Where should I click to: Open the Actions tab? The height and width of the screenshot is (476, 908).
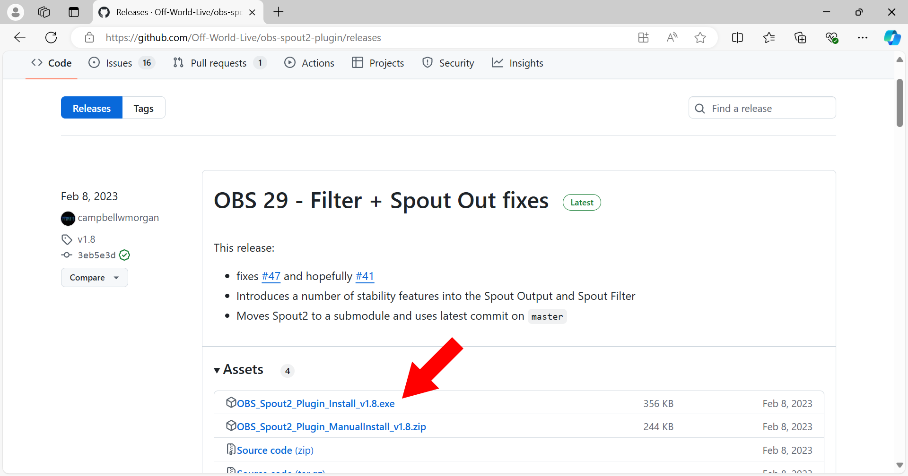pyautogui.click(x=309, y=63)
